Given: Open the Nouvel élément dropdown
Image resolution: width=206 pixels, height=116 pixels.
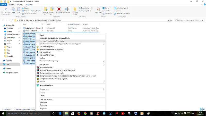Looking at the screenshot, I should pyautogui.click(x=87, y=8).
